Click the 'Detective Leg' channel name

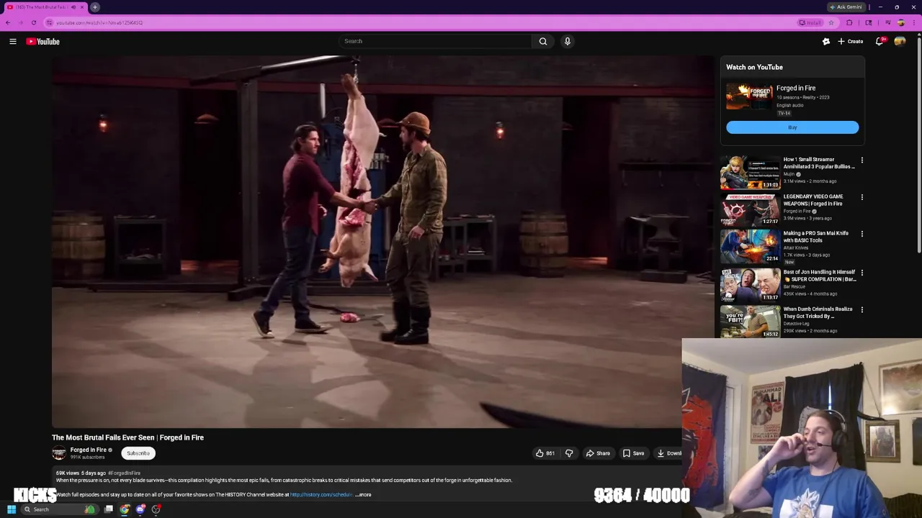796,324
